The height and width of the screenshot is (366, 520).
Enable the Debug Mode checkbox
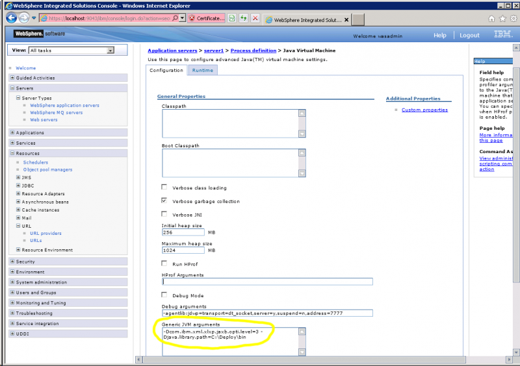click(x=164, y=295)
